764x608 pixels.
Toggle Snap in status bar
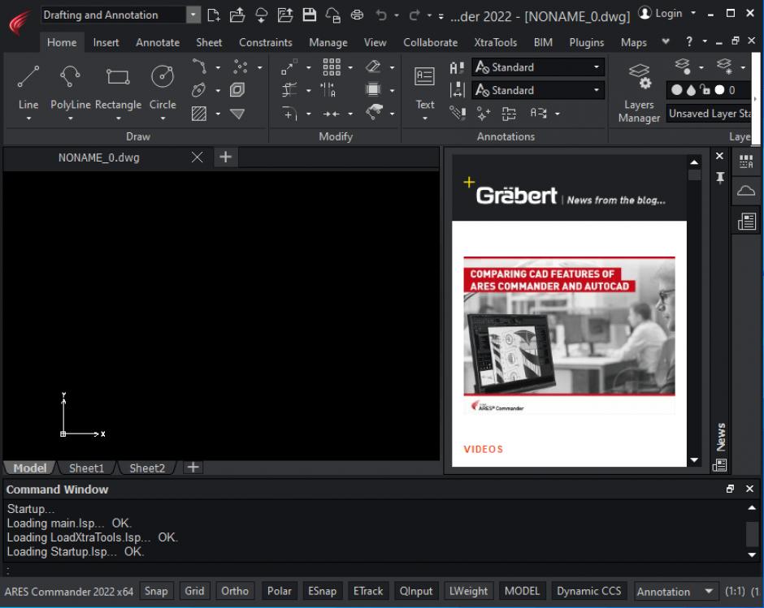coord(156,591)
